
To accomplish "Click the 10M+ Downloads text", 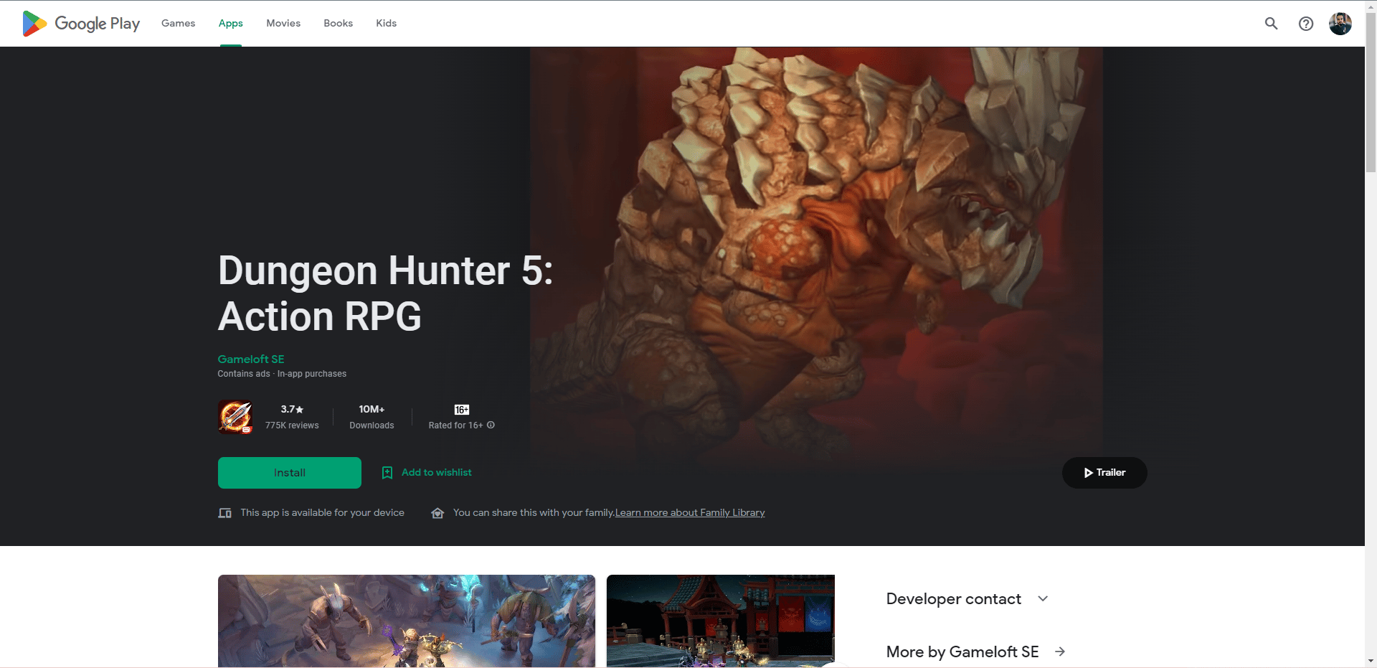I will (372, 417).
